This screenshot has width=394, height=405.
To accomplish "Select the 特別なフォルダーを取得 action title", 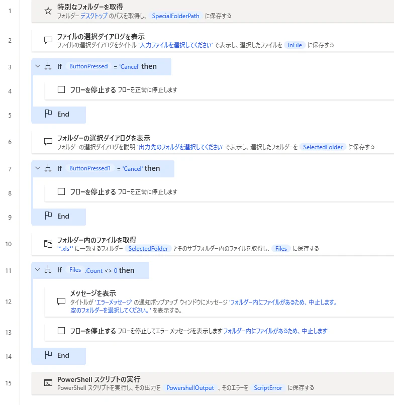I will [x=90, y=7].
